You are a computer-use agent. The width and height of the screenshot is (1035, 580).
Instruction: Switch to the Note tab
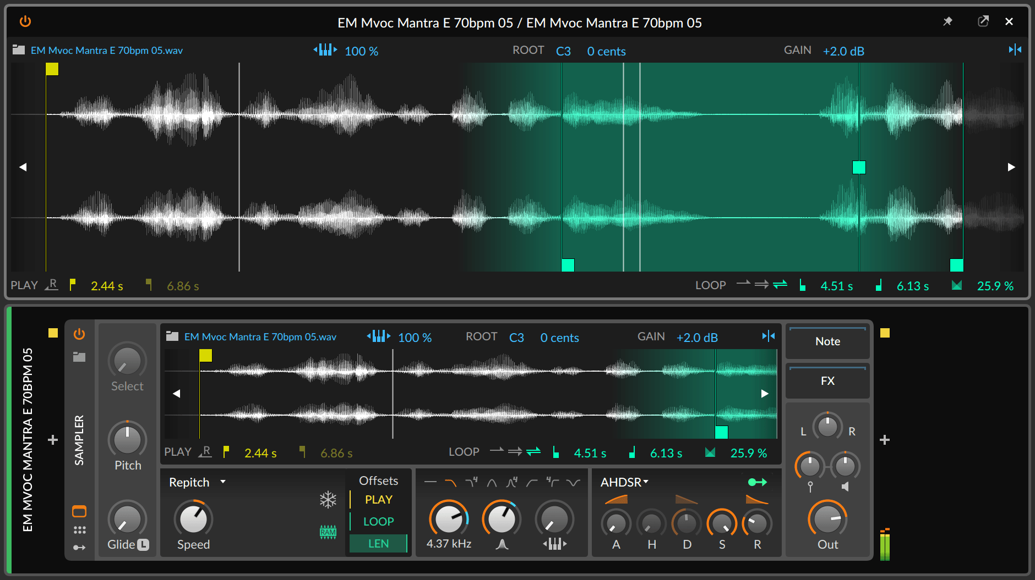(x=827, y=341)
